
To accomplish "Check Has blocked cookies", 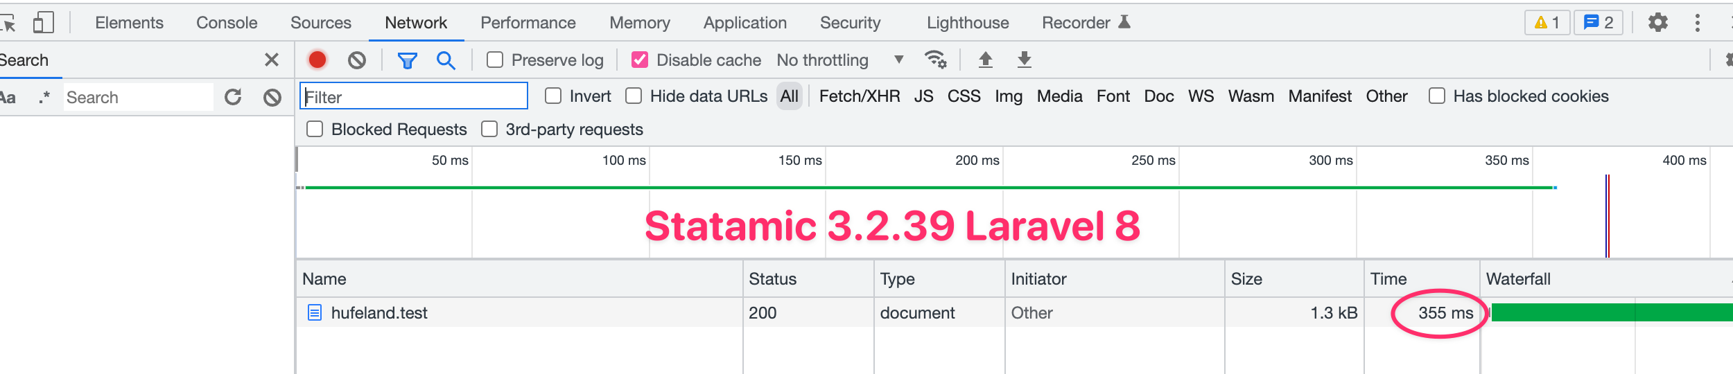I will [1437, 96].
